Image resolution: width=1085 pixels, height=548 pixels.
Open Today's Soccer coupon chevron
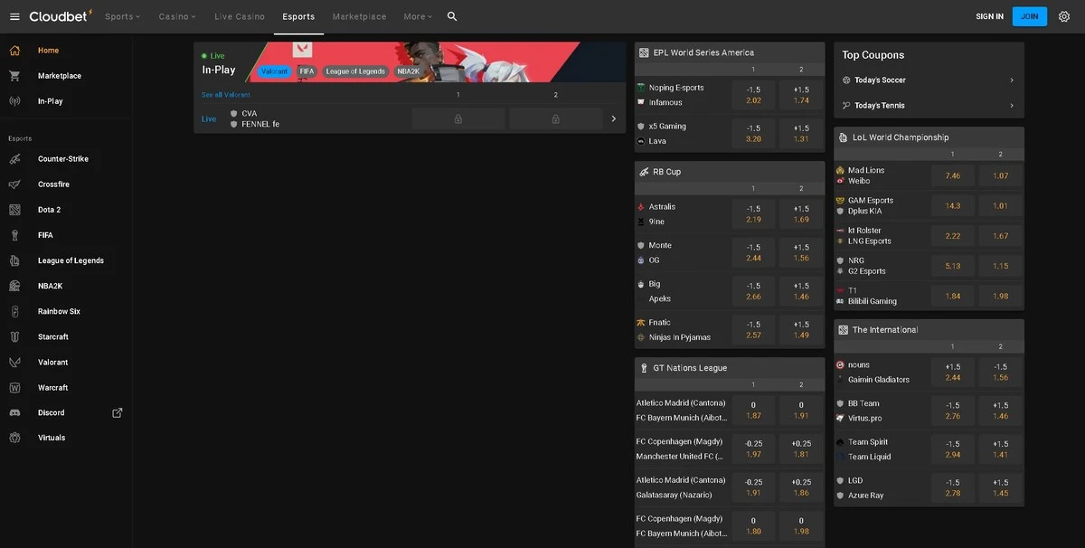point(1012,80)
